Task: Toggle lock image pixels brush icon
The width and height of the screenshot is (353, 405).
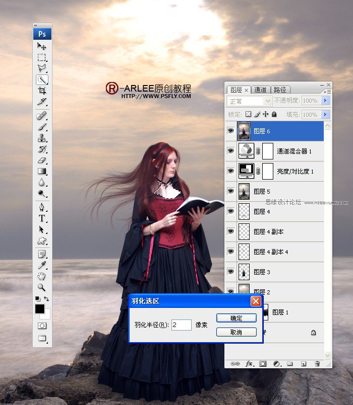Action: tap(257, 114)
